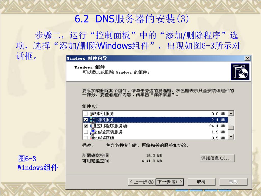Click the 帮助 help button

[233, 182]
